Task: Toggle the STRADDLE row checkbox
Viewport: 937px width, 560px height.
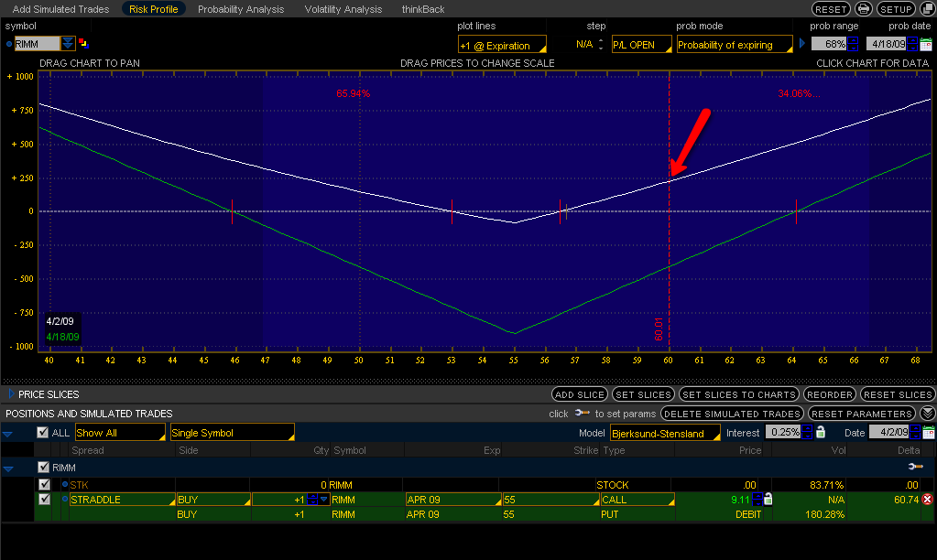Action: tap(44, 500)
